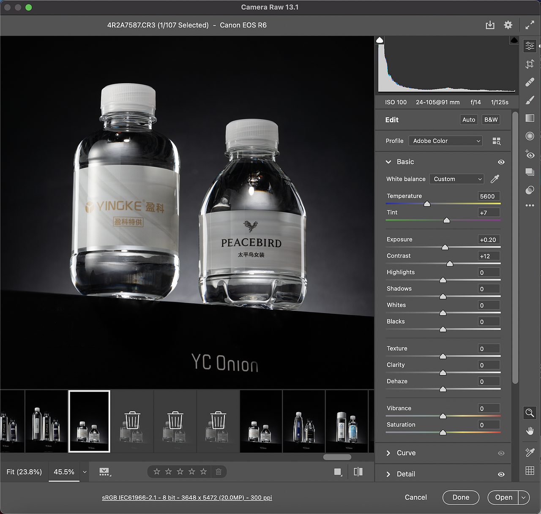Click the highlighted selected filmstrip thumbnail
This screenshot has height=514, width=541.
coord(90,422)
